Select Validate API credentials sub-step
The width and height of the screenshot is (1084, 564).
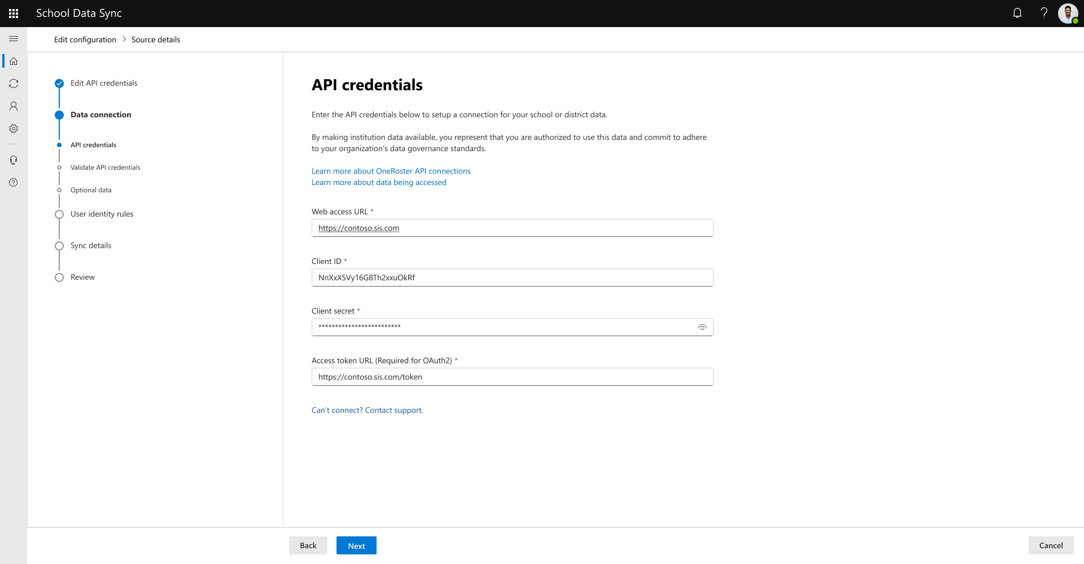pos(105,168)
